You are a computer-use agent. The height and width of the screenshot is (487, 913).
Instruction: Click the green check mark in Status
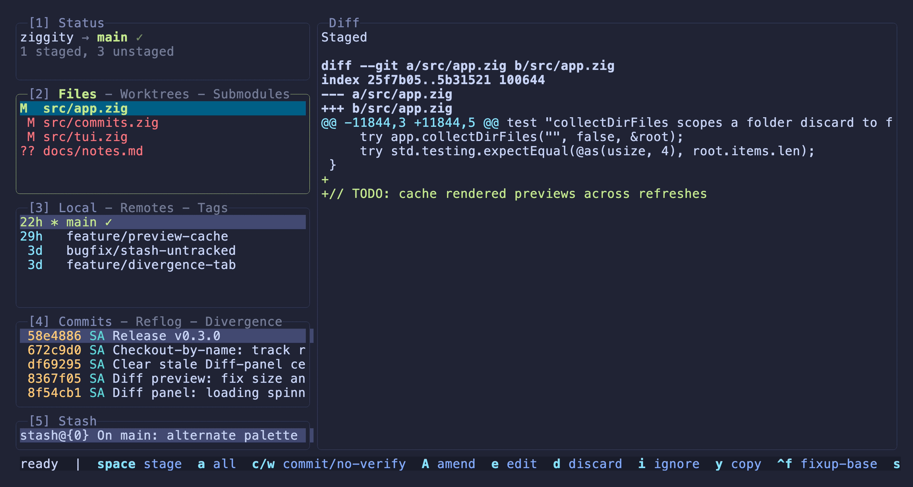(x=139, y=37)
